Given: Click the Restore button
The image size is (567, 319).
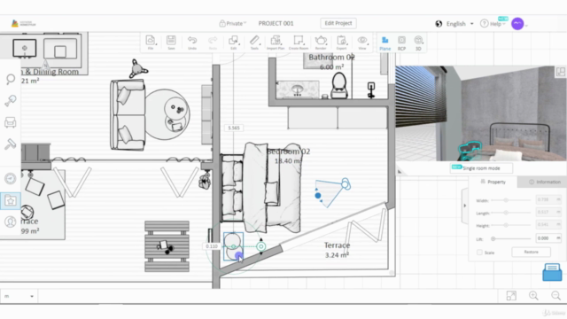Looking at the screenshot, I should (x=532, y=252).
